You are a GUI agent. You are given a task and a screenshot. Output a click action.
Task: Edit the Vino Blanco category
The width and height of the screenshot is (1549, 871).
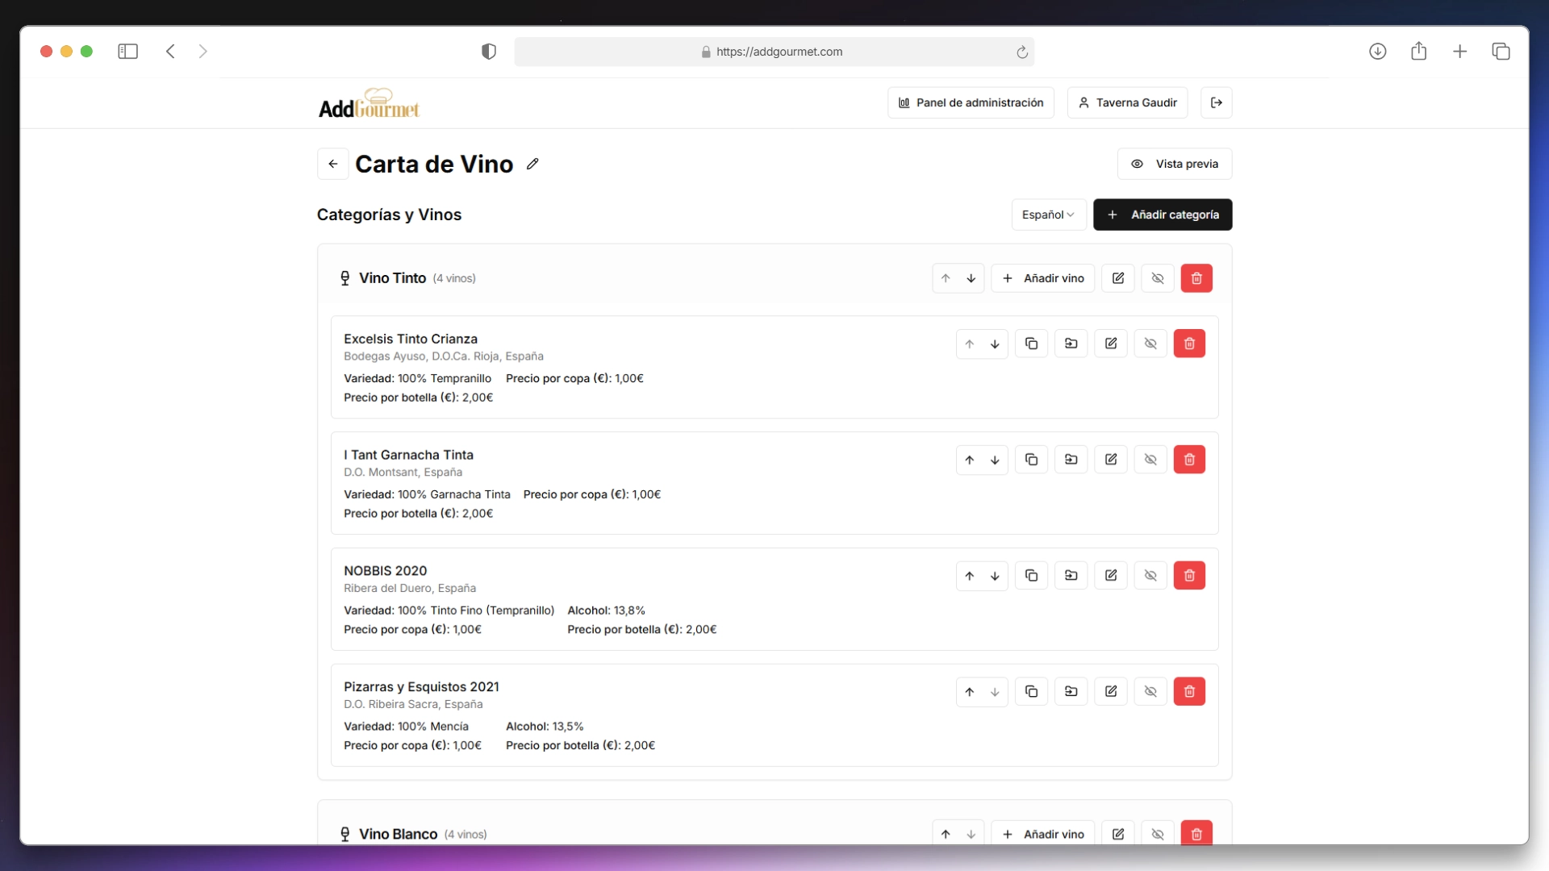pos(1118,834)
